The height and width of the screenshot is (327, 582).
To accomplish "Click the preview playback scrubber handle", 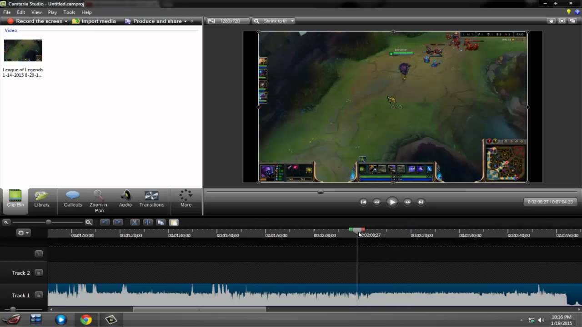I will [321, 192].
